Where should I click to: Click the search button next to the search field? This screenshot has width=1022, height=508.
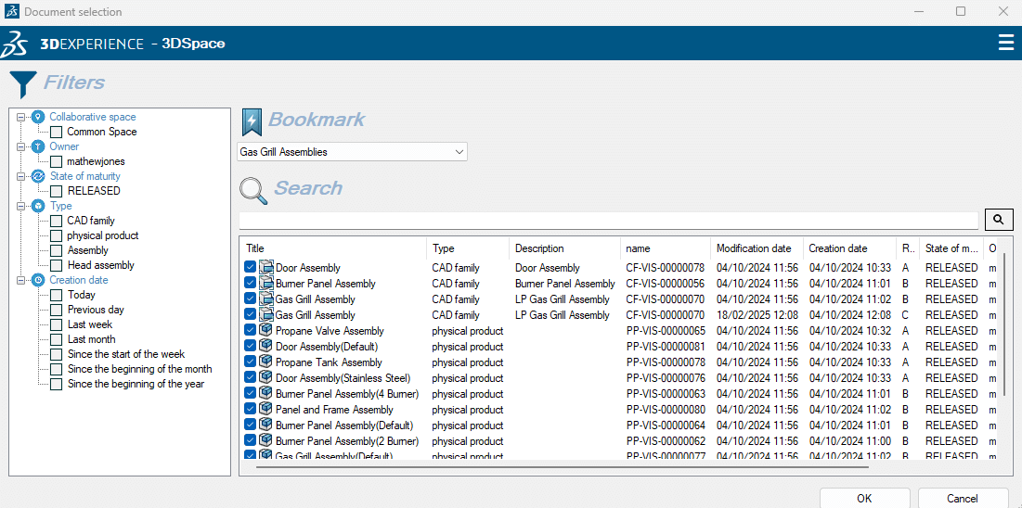click(x=999, y=220)
